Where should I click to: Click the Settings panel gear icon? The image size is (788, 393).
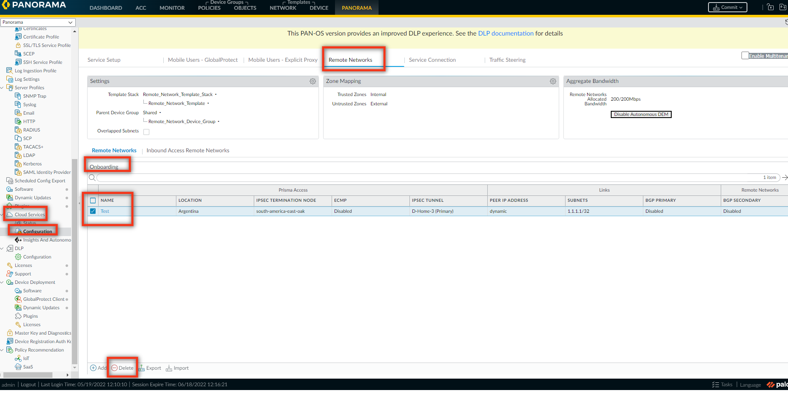tap(313, 81)
